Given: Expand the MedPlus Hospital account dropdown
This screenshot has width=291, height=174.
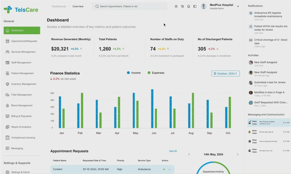Looking at the screenshot, I should [x=238, y=6].
